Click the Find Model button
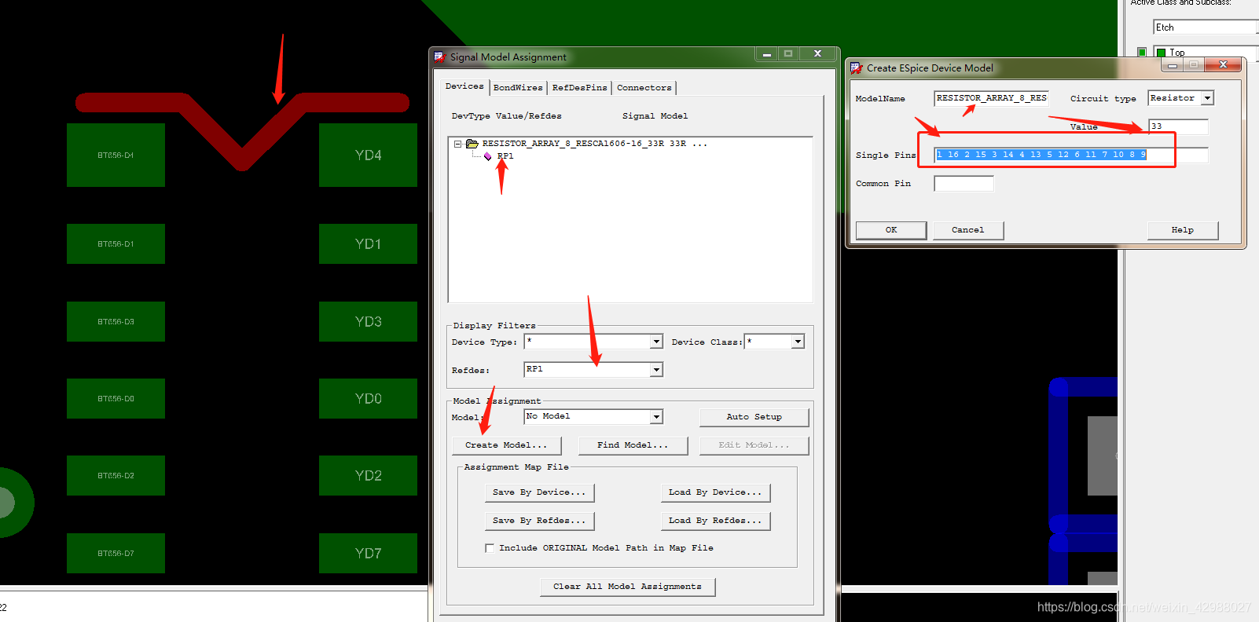This screenshot has width=1259, height=622. click(633, 445)
